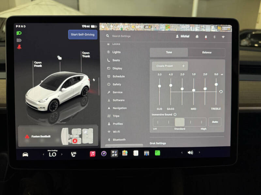
Task: Decrease temperature with left arrow
Action: [43, 154]
